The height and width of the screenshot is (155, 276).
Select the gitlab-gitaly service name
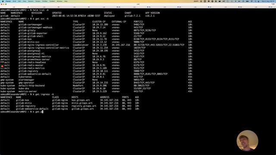pos(27,31)
